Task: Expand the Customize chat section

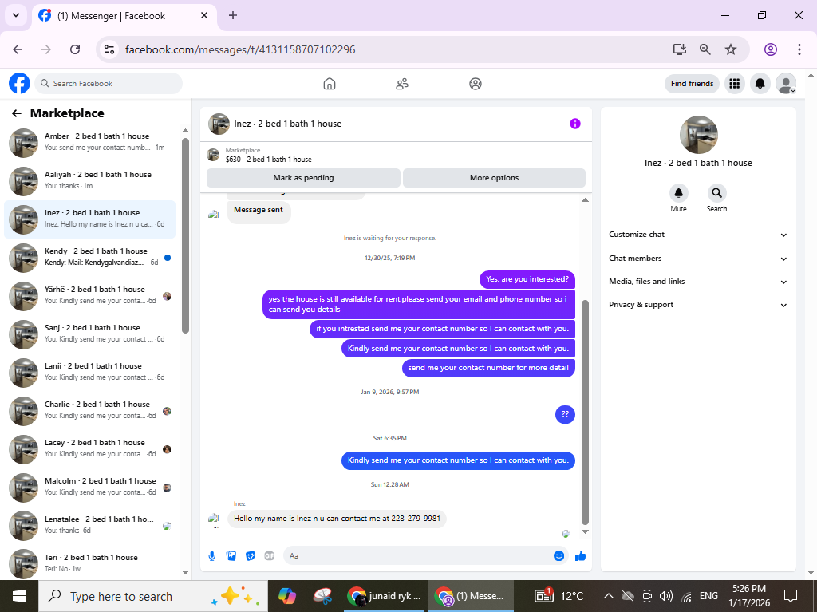Action: point(698,235)
